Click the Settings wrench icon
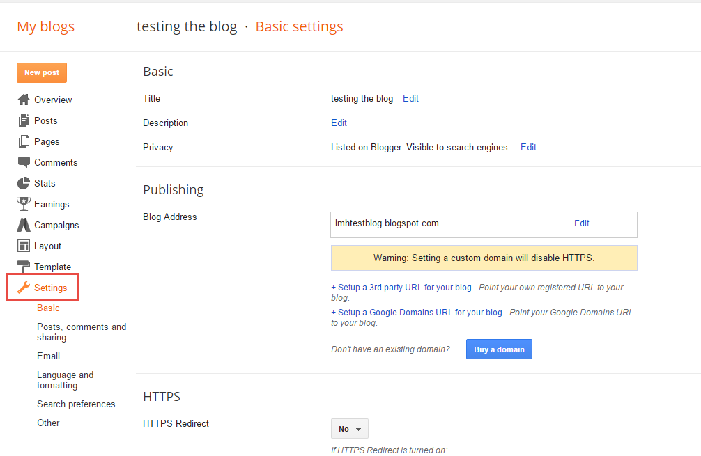The height and width of the screenshot is (456, 701). 24,288
